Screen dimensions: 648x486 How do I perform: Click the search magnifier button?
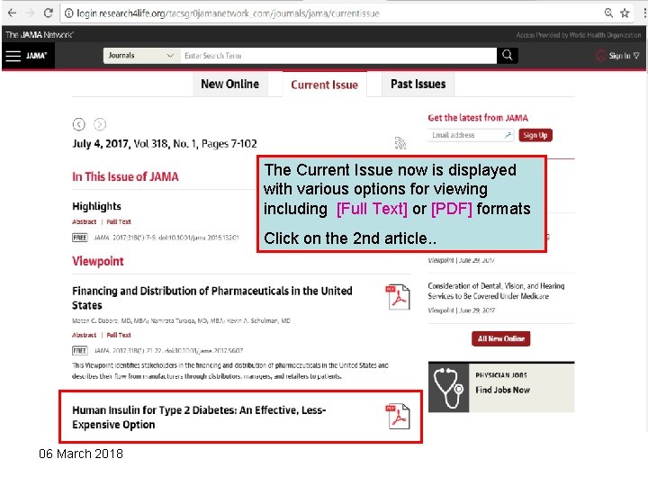tap(507, 56)
